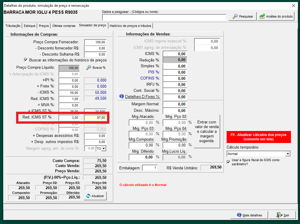Select the Últimas compras tab

pyautogui.click(x=64, y=26)
